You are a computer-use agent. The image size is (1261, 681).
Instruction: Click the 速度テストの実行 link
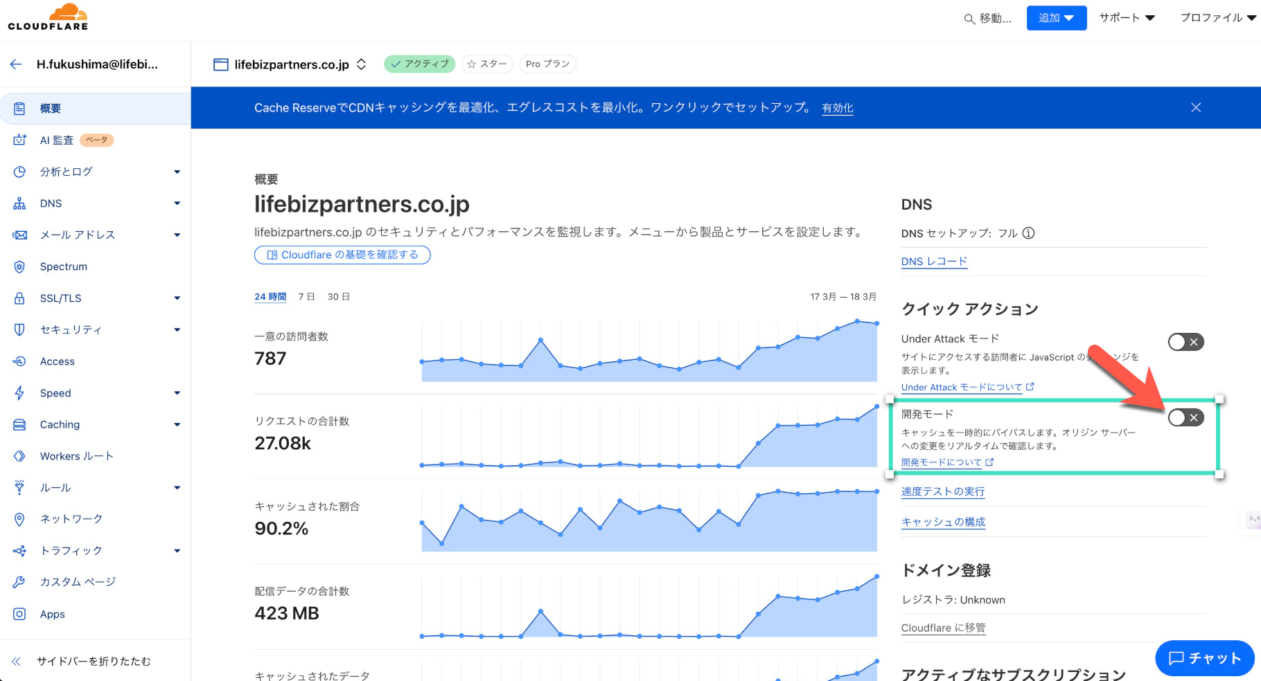tap(943, 491)
